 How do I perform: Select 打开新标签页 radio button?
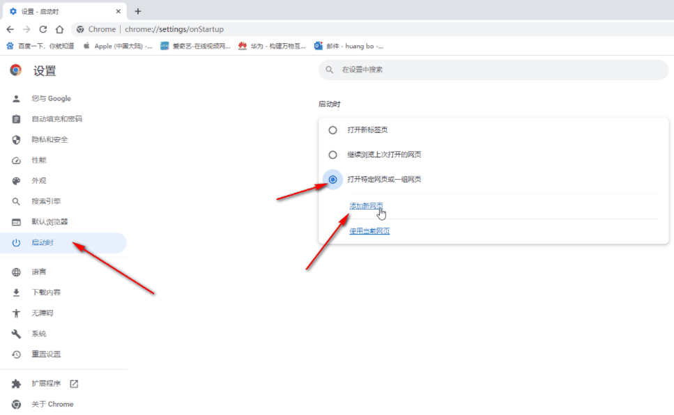pos(333,130)
